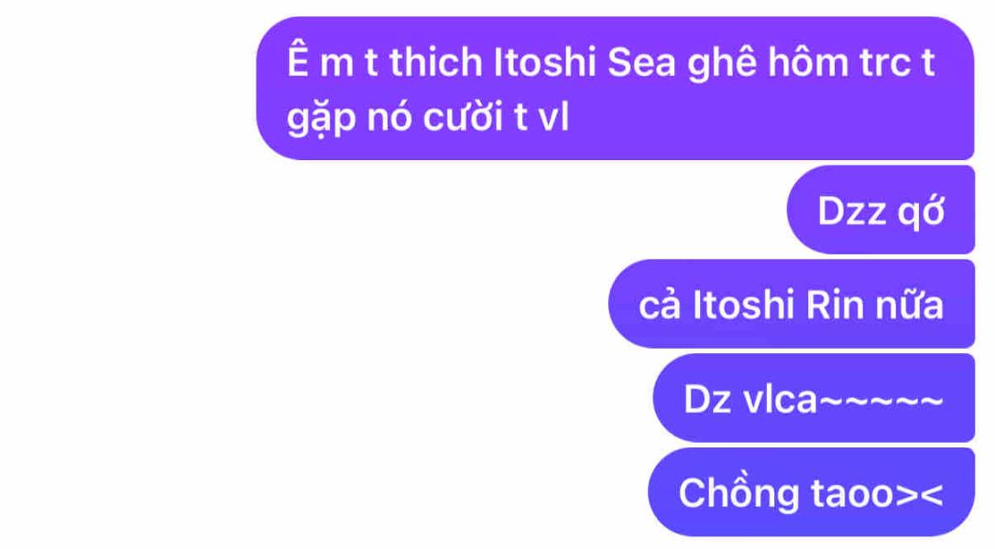Screen dimensions: 995x549
Task: Click the word 'thich' in the first message
Action: point(436,62)
